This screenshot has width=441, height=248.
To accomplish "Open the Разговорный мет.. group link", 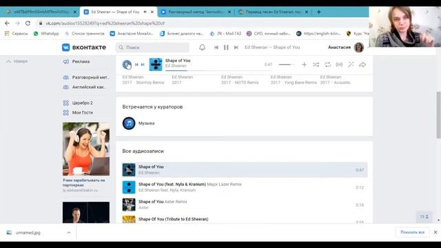I will [86, 77].
